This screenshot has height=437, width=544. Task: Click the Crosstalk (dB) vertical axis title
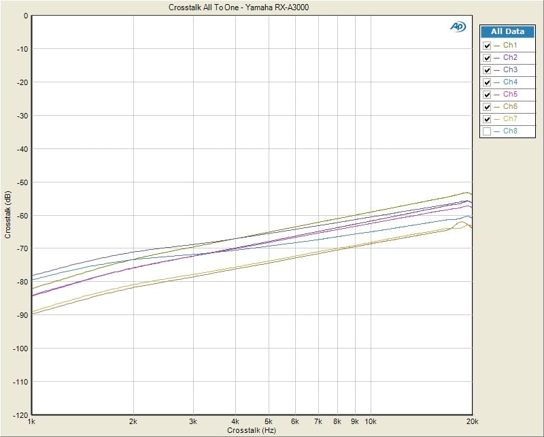coord(7,214)
